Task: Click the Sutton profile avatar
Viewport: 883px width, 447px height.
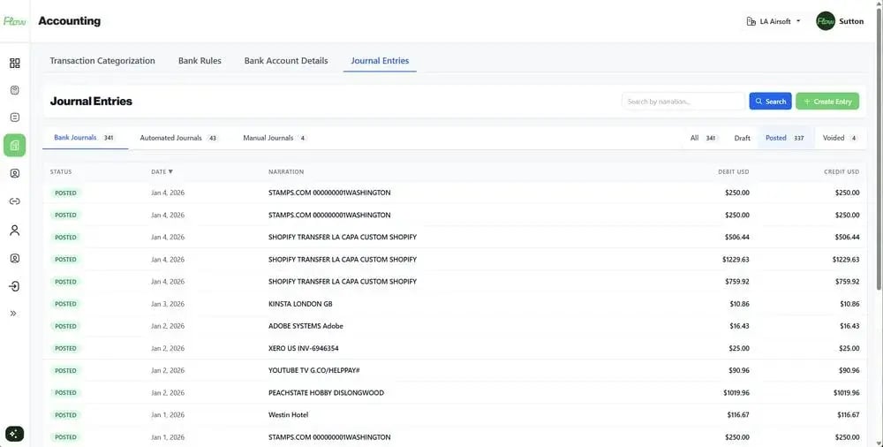Action: click(826, 21)
